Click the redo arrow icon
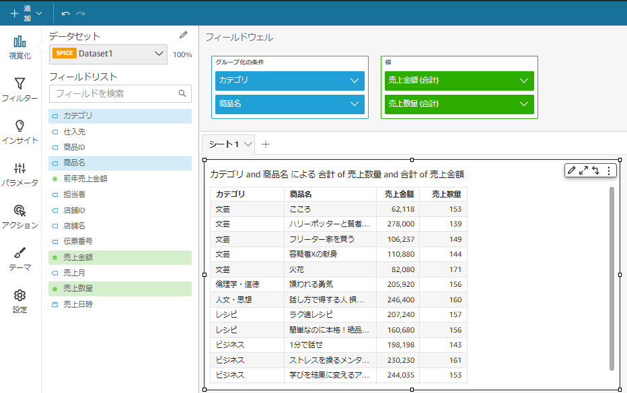Image resolution: width=627 pixels, height=393 pixels. pyautogui.click(x=81, y=13)
